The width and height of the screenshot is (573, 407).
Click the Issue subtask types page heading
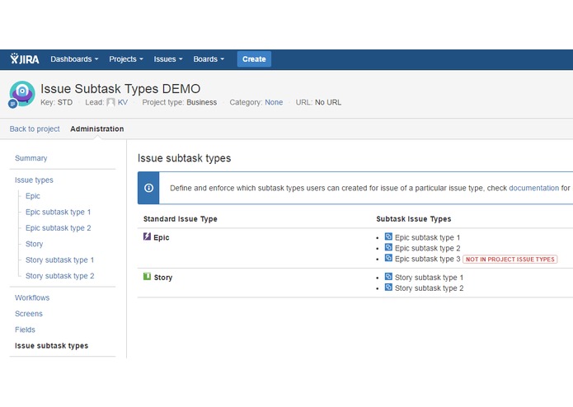click(184, 158)
